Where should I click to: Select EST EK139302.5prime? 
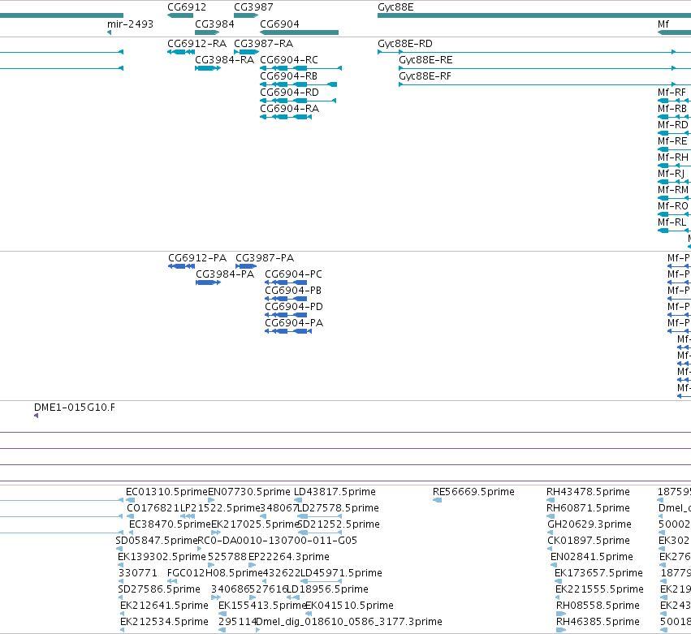click(x=162, y=558)
